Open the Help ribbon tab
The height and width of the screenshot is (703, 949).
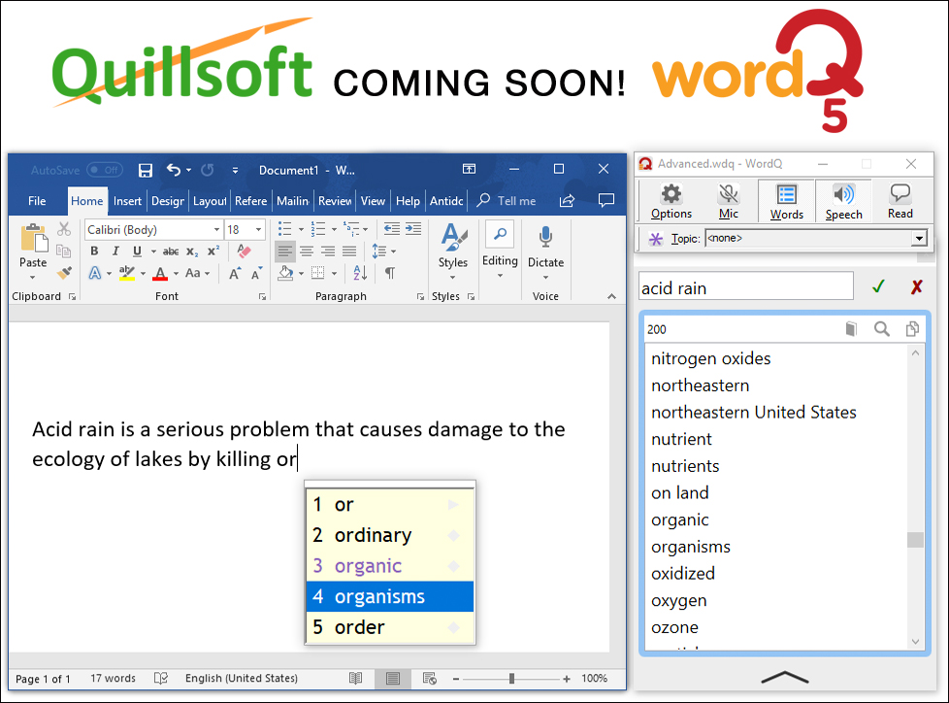408,201
